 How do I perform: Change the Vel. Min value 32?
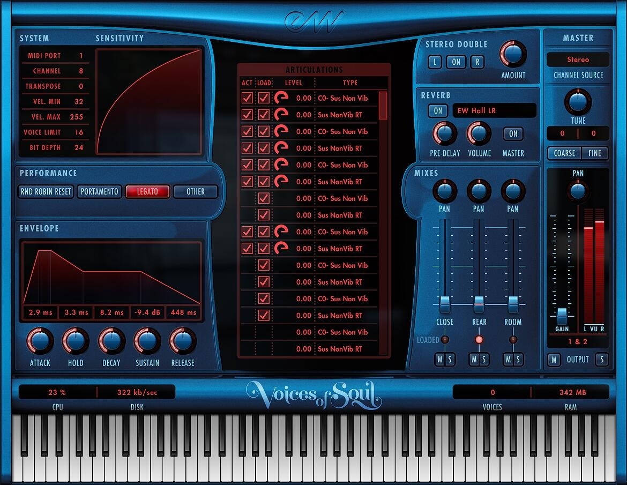[x=79, y=101]
